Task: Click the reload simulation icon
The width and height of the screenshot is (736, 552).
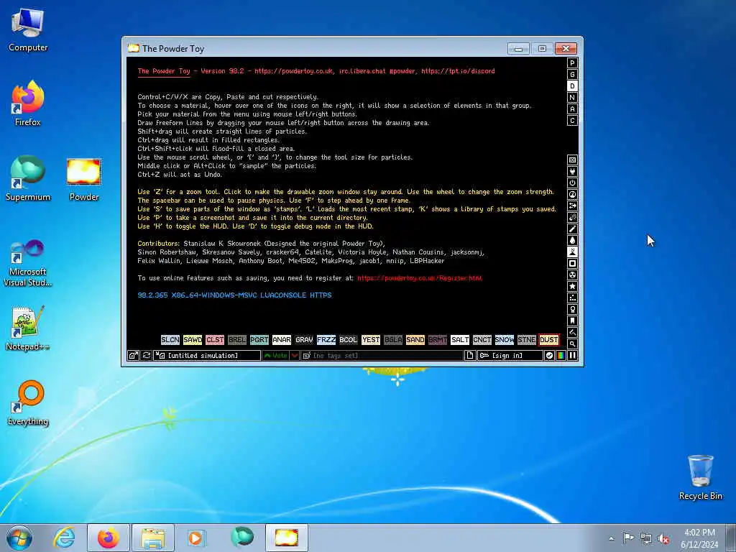Action: click(x=147, y=356)
